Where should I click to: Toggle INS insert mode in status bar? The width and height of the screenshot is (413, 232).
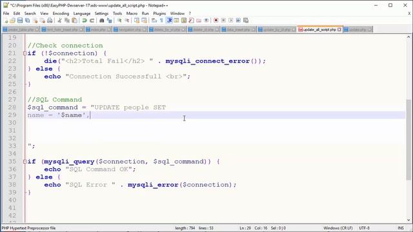pos(401,228)
